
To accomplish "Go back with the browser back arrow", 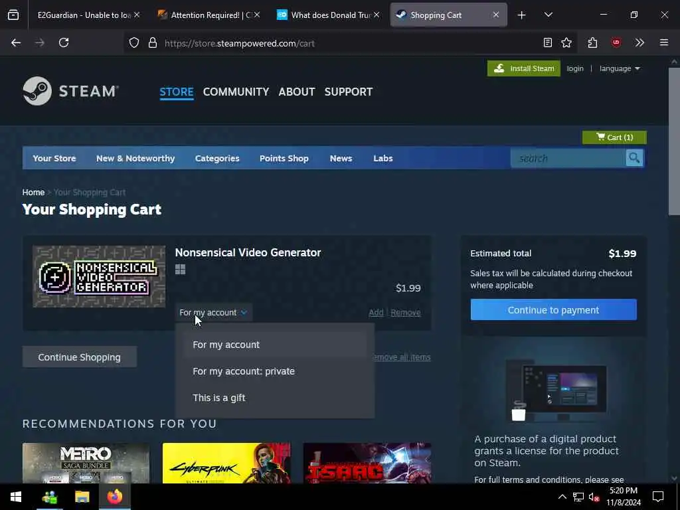I will coord(16,42).
